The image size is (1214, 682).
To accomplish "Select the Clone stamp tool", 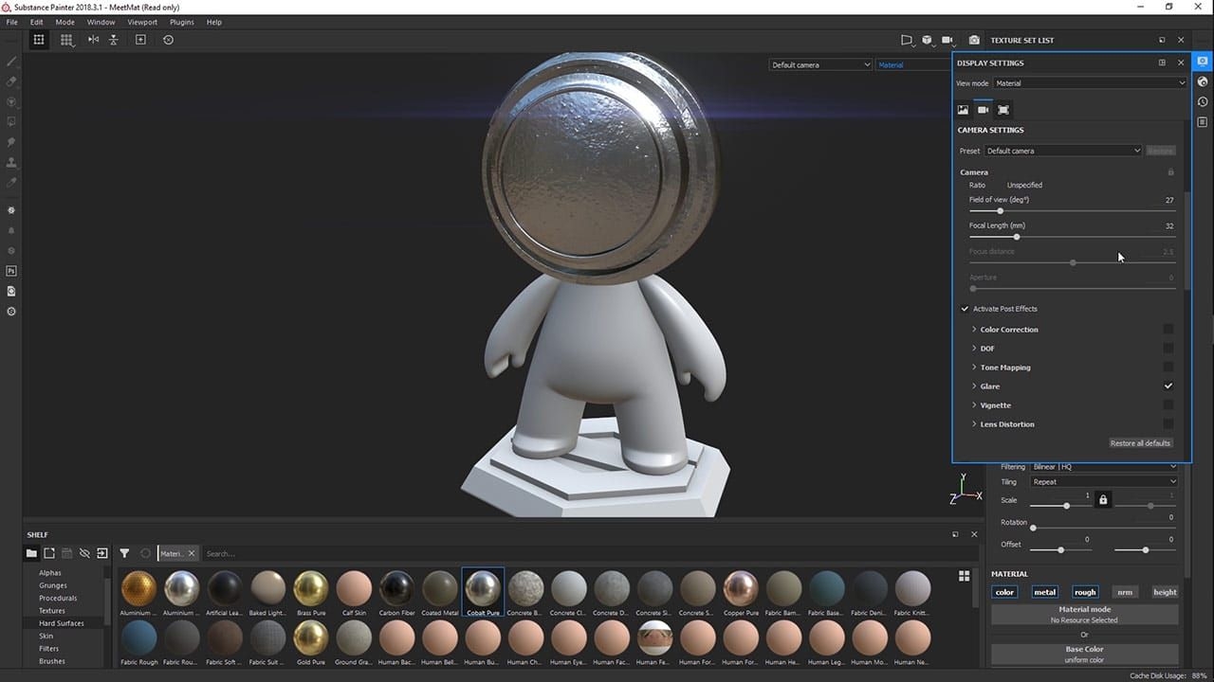I will pyautogui.click(x=11, y=162).
